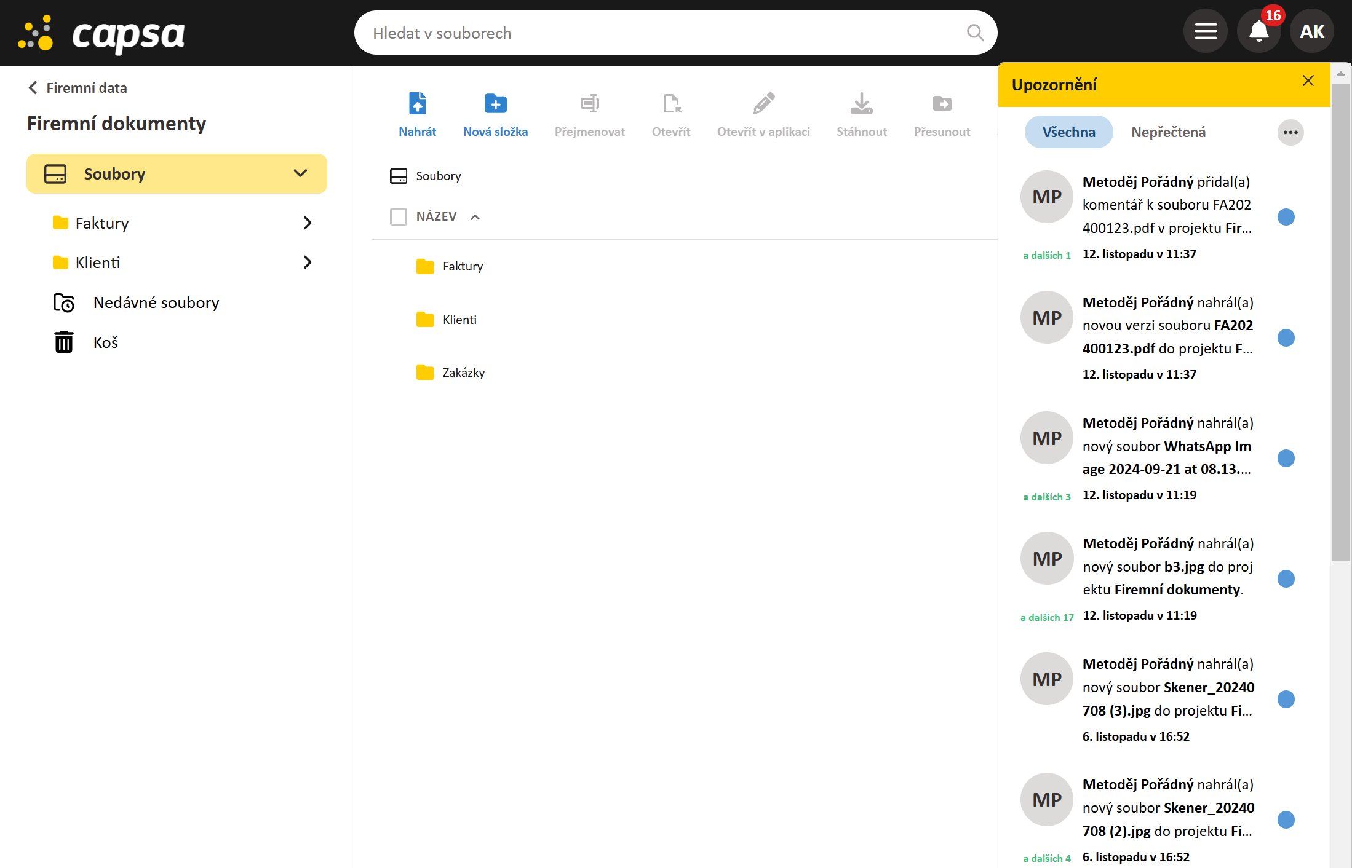Screen dimensions: 1352x868
Task: Open the Koš trash icon
Action: [64, 342]
